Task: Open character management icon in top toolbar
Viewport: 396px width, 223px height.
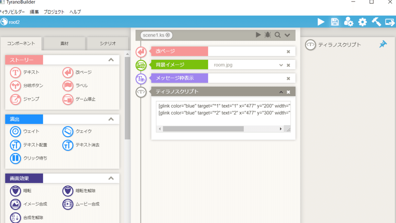Action: (348, 22)
